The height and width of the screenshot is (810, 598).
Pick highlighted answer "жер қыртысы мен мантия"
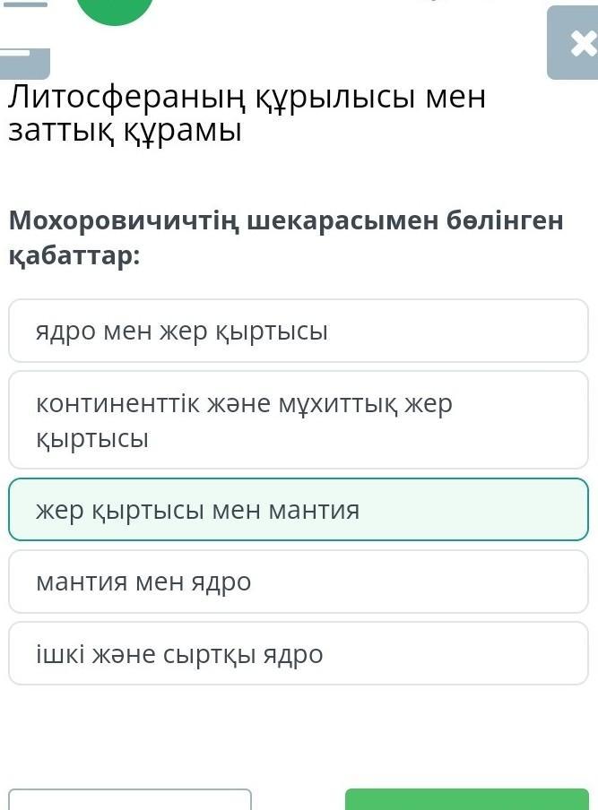tap(299, 510)
